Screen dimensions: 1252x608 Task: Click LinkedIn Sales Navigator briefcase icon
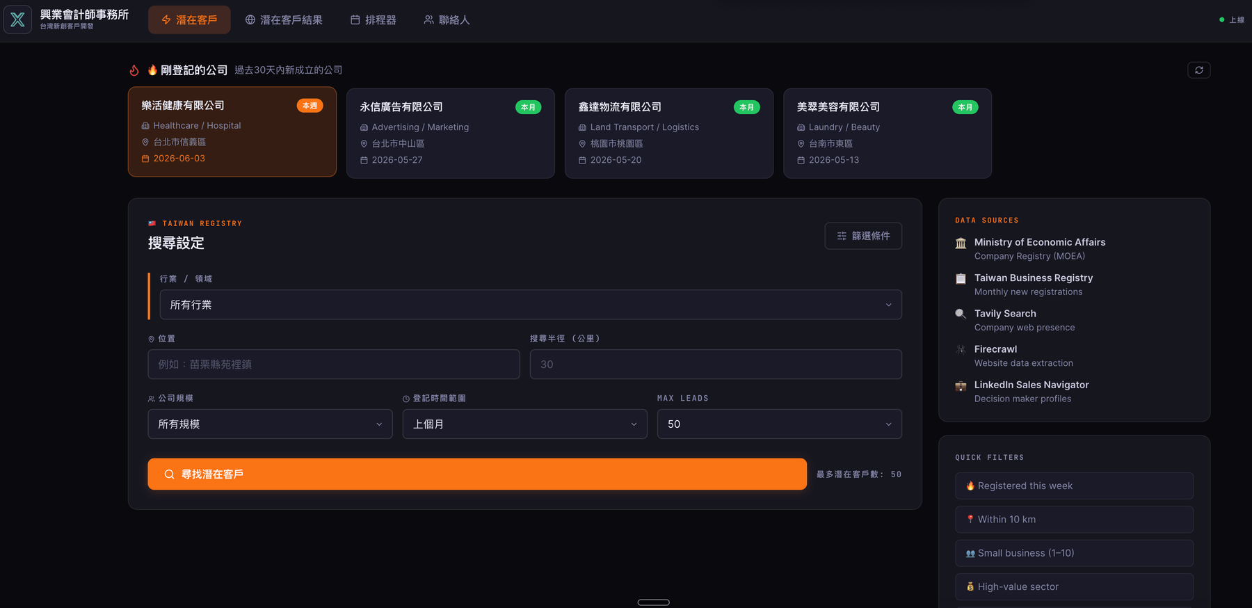point(961,385)
